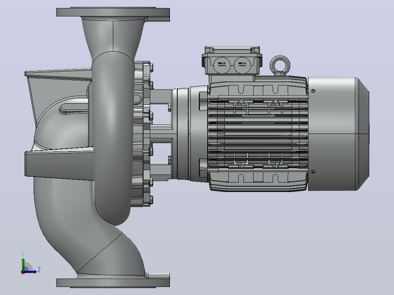Select the lifting eye bolt on the motor

(x=280, y=65)
